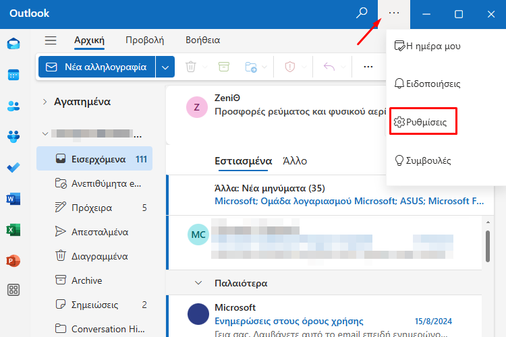Open dropdown beside Move to icon
506x337 pixels.
[264, 67]
